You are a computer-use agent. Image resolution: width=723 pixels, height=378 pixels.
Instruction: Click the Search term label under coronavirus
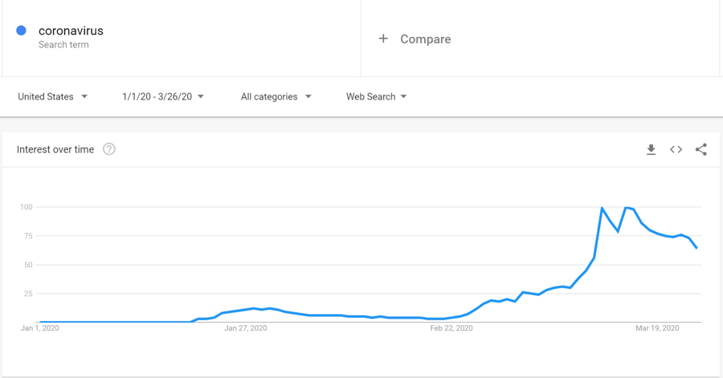[63, 45]
